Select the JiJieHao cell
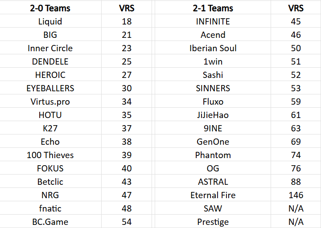 [x=213, y=115]
